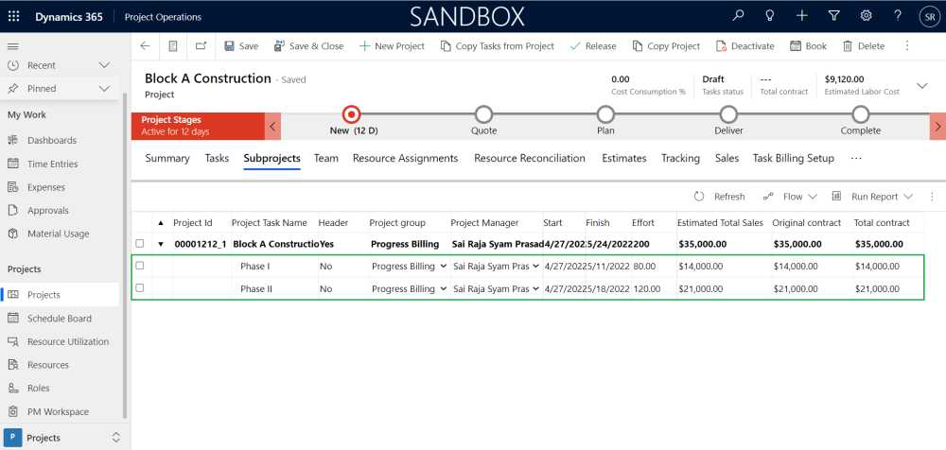Click previous stage arrow in process bar
The height and width of the screenshot is (450, 946).
pos(272,127)
